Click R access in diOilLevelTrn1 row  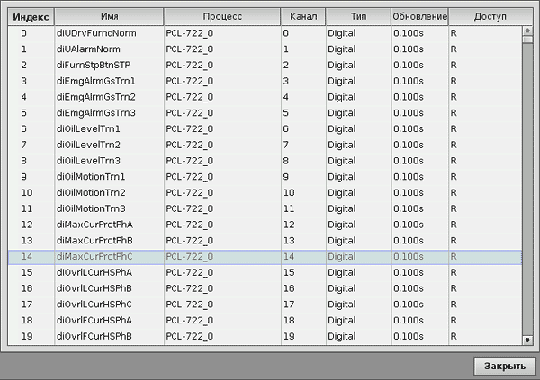point(454,129)
